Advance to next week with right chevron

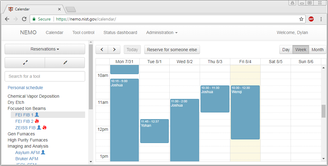click(x=114, y=50)
